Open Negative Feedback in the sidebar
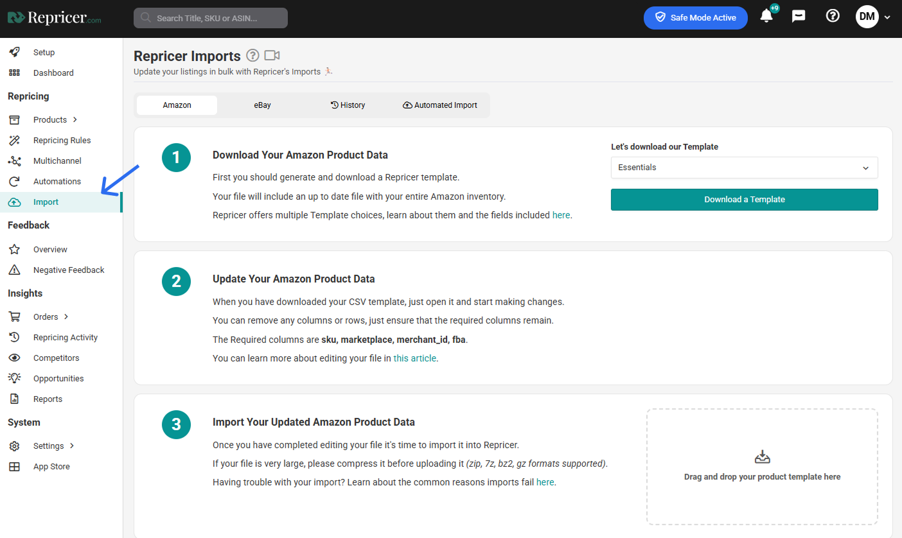 [69, 270]
